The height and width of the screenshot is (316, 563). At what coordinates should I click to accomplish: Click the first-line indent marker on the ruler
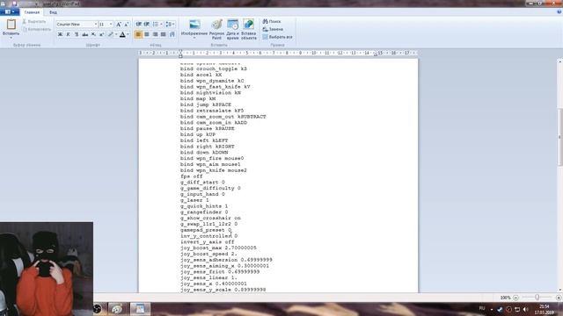tap(180, 51)
